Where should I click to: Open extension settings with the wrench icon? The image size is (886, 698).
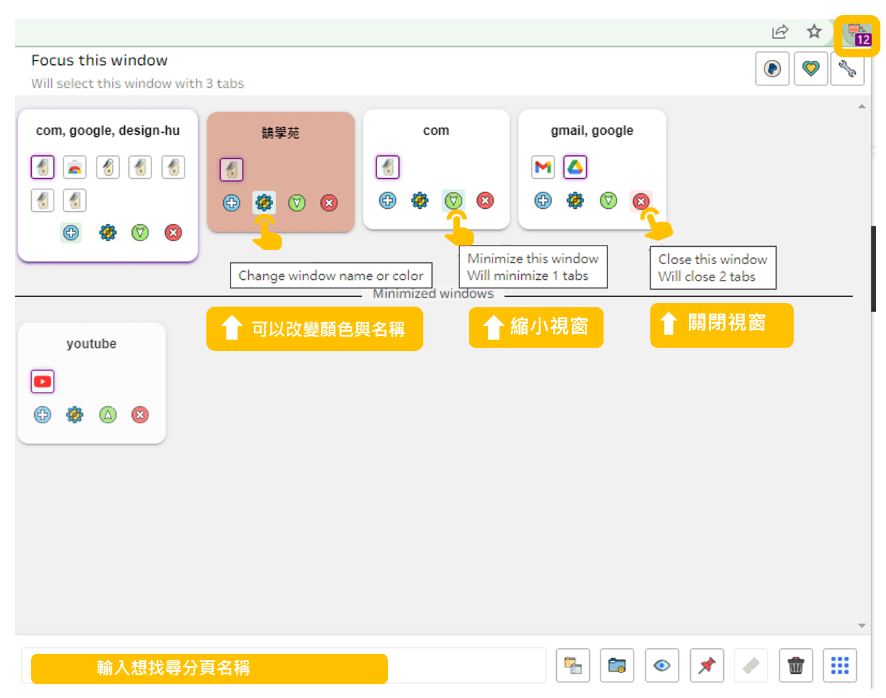pyautogui.click(x=847, y=69)
